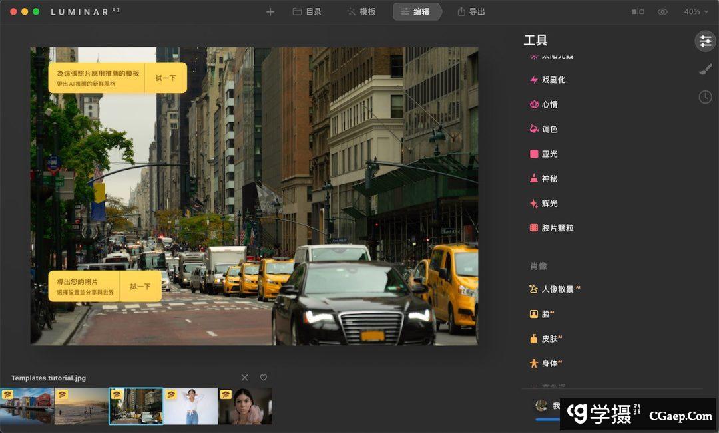
Task: Open the edit history clock icon
Action: click(x=705, y=97)
